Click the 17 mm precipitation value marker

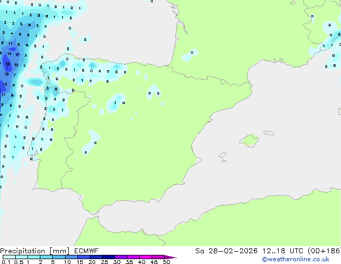18,54
